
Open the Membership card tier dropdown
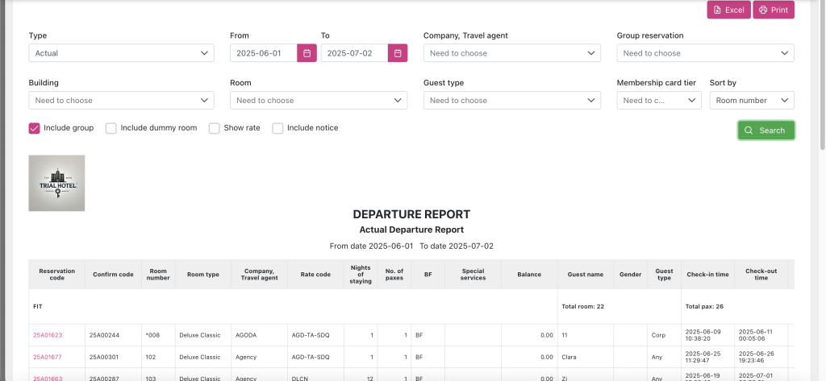pyautogui.click(x=659, y=101)
